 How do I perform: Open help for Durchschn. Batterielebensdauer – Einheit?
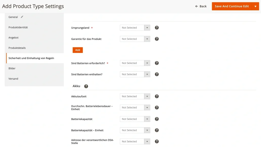(x=156, y=107)
